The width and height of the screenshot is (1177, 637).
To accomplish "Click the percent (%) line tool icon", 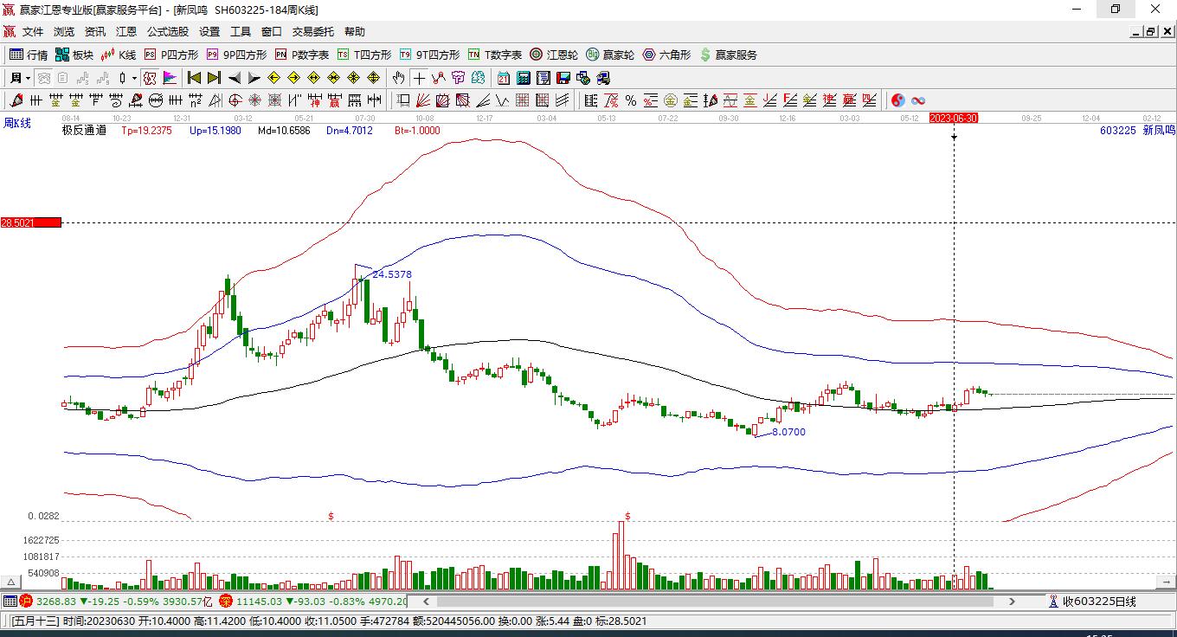I will point(631,100).
